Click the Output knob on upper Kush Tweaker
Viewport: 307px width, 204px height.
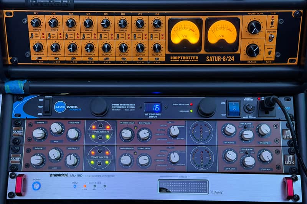(x=73, y=134)
